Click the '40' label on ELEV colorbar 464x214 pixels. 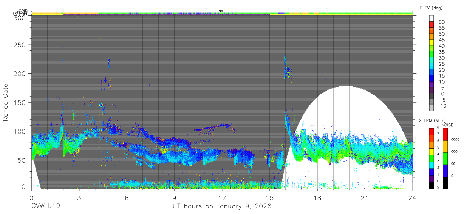pyautogui.click(x=441, y=46)
